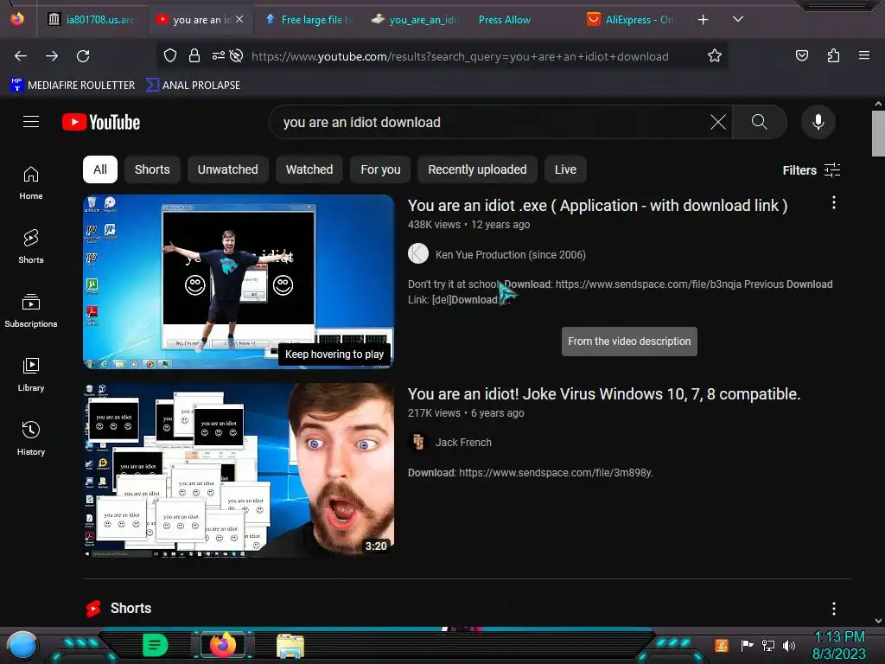
Task: Open File Explorer from the taskbar
Action: coord(290,645)
